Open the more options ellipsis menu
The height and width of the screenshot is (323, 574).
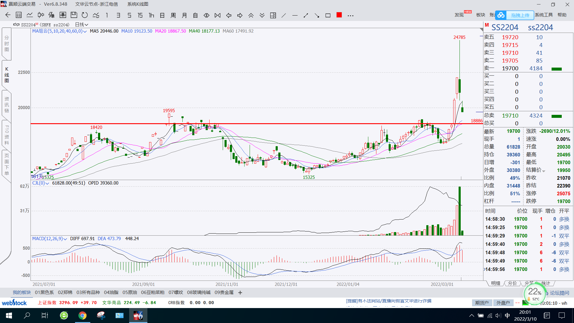[x=351, y=16]
